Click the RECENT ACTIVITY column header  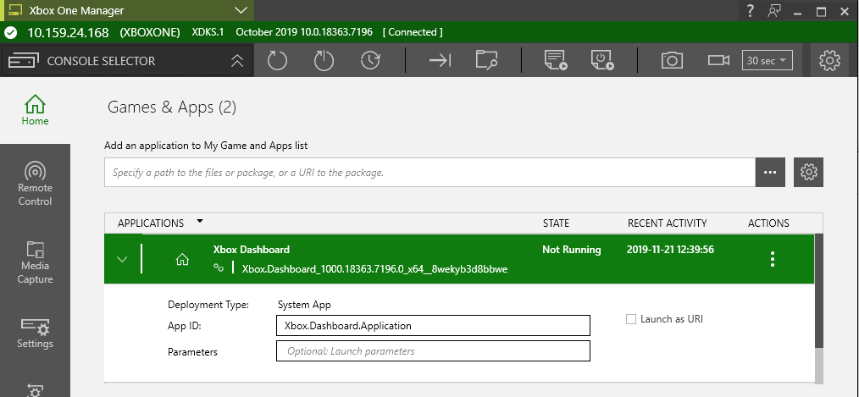[667, 223]
